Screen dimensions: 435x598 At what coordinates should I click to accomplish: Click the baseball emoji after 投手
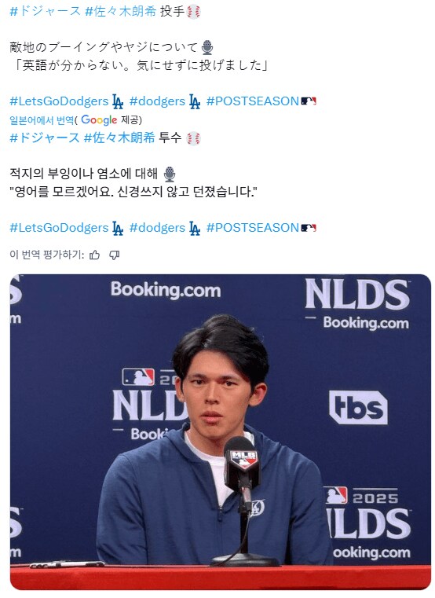(x=193, y=13)
